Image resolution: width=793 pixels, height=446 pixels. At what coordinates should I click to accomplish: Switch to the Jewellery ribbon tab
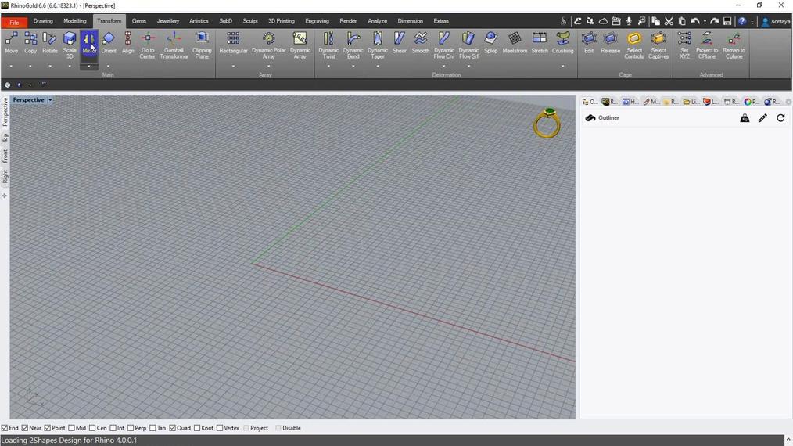(x=168, y=21)
